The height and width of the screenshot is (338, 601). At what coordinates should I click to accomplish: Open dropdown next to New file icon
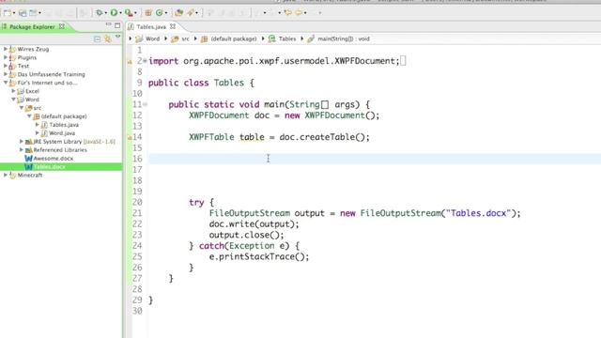[14, 13]
